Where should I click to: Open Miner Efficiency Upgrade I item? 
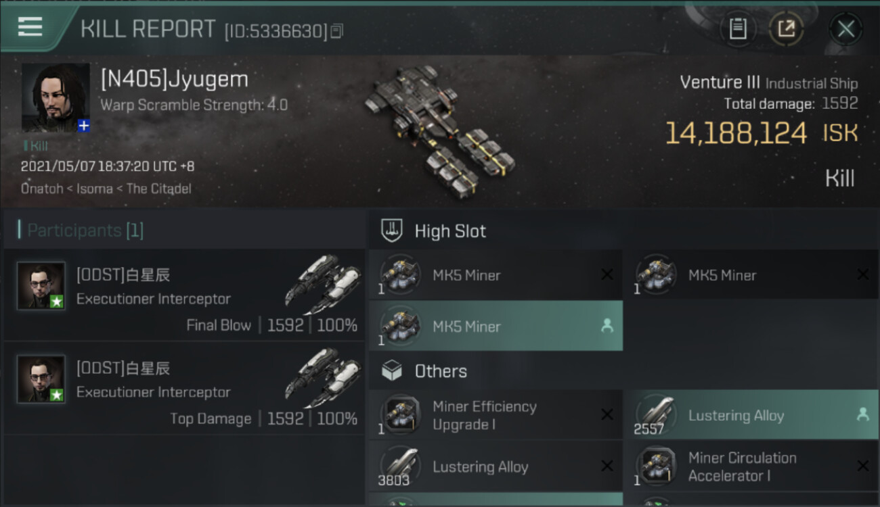pyautogui.click(x=496, y=415)
